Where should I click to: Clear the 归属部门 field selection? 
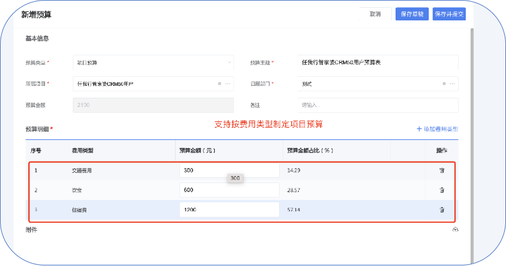click(x=444, y=83)
